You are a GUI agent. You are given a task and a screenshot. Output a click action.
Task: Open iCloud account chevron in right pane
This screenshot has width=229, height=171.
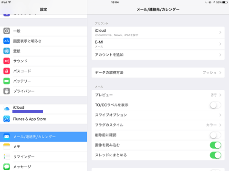[x=220, y=32]
